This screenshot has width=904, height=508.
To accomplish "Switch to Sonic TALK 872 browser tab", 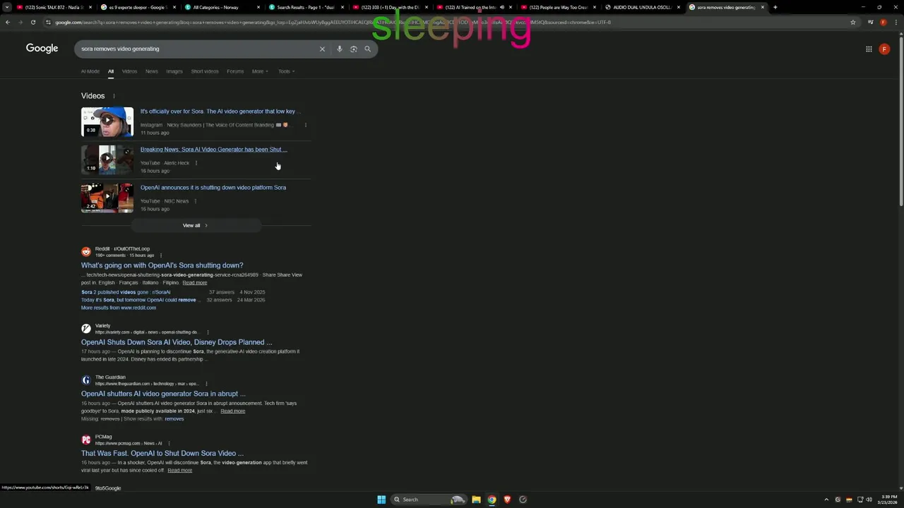I will pyautogui.click(x=55, y=7).
